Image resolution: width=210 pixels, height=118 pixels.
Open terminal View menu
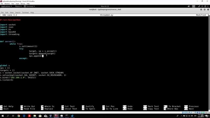click(x=12, y=12)
